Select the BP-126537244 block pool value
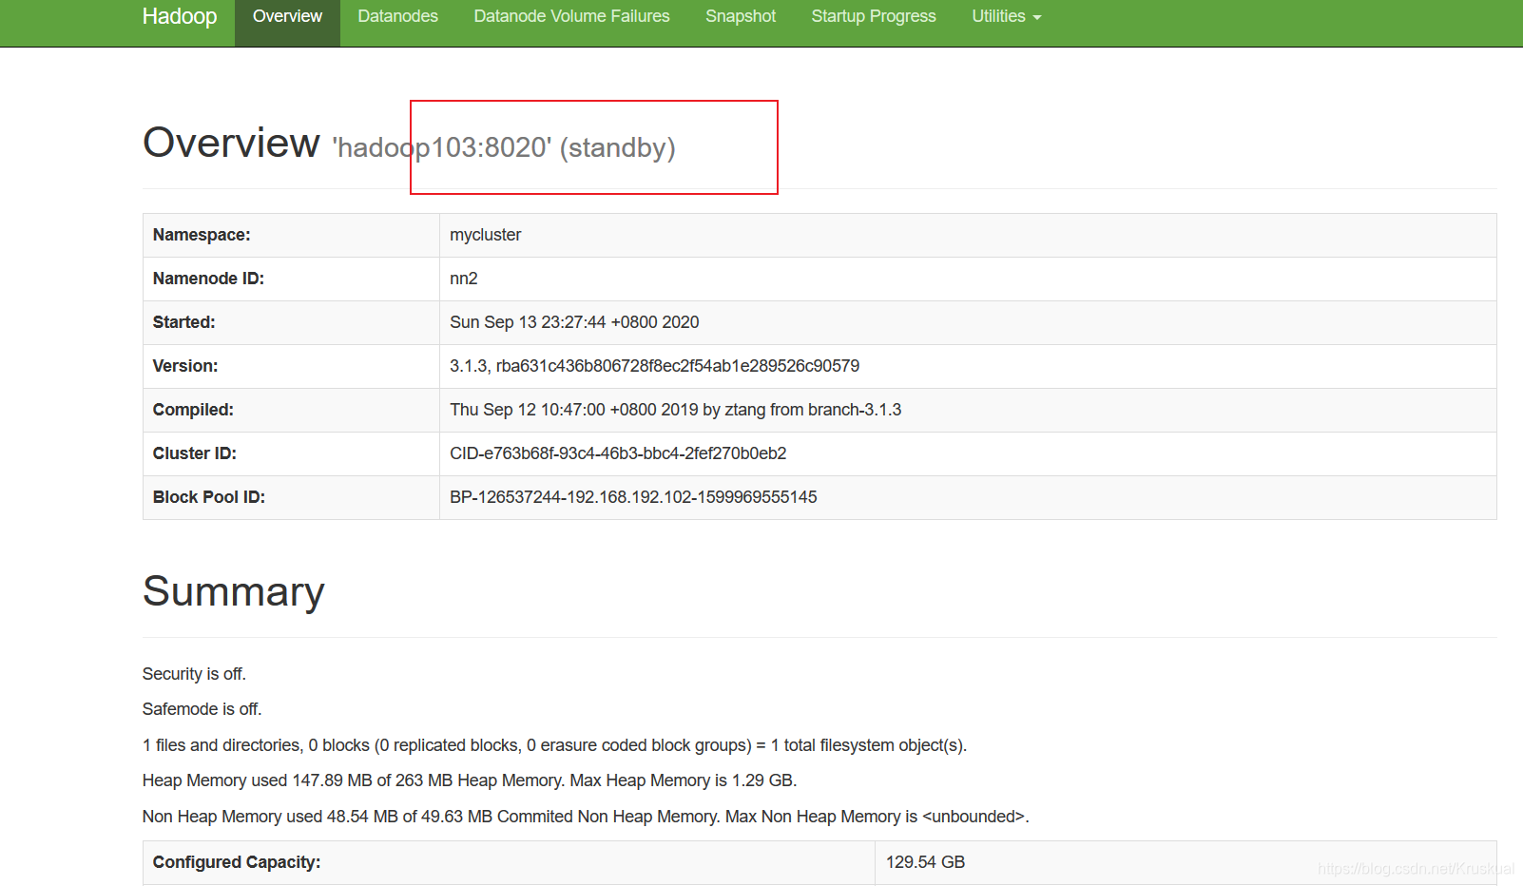 (633, 497)
